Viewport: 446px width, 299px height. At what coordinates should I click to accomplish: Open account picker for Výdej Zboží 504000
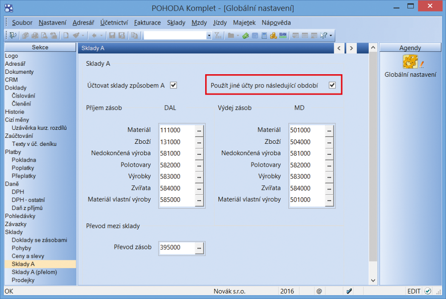coord(329,142)
